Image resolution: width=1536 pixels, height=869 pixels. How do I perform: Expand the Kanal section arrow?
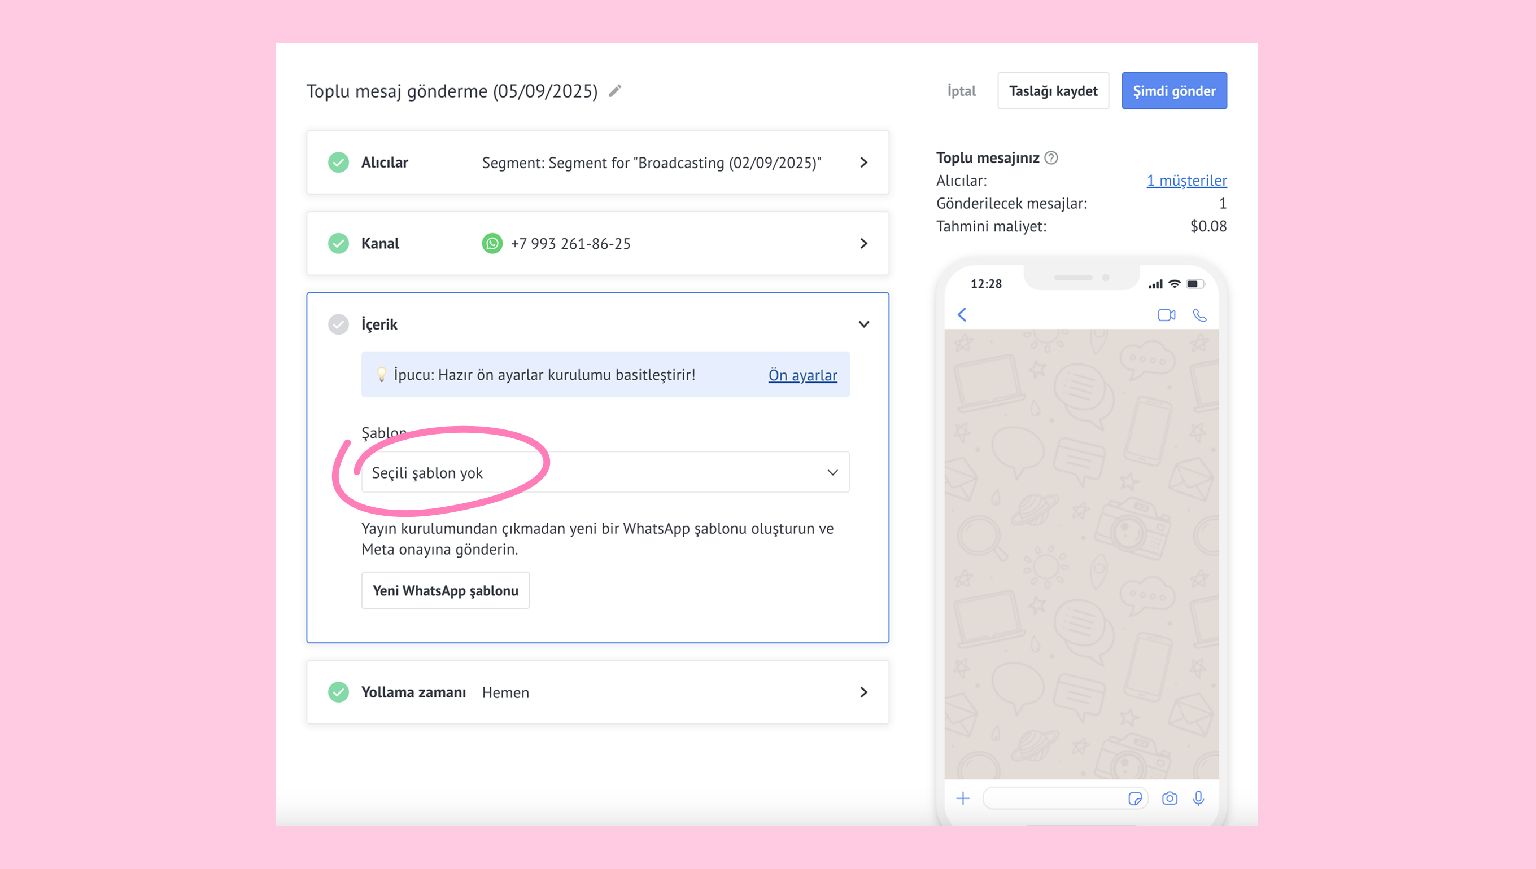pos(863,244)
